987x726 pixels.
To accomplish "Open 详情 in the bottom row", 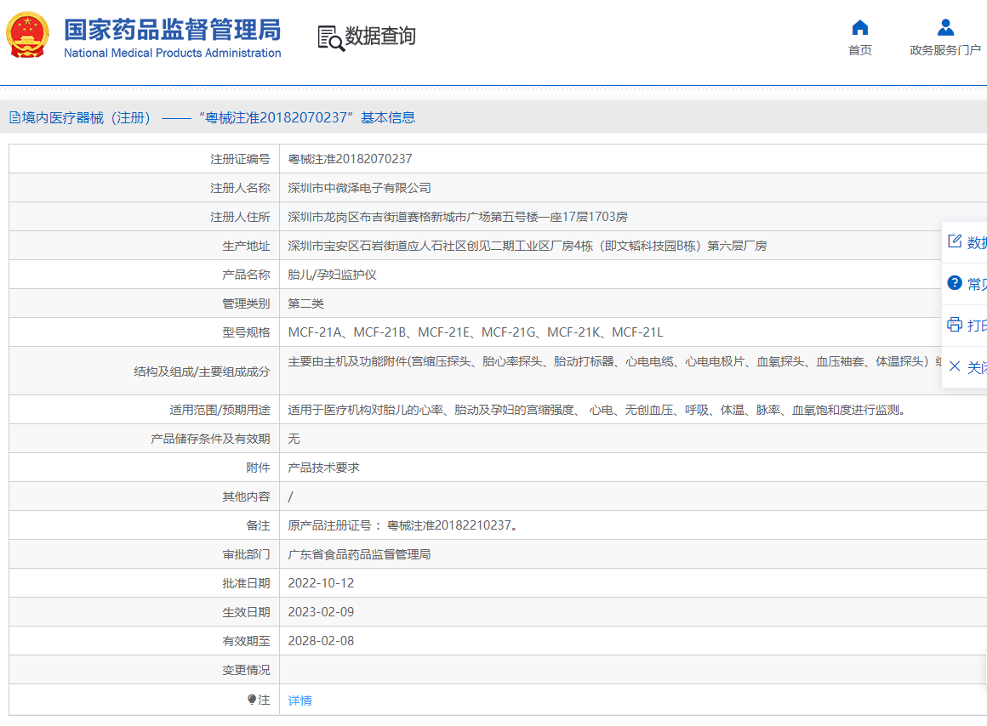I will pos(300,699).
